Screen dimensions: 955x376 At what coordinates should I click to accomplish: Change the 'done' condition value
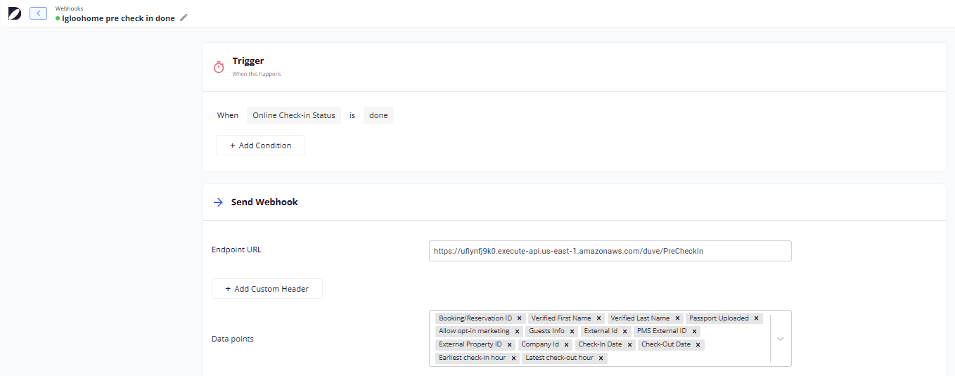tap(378, 115)
